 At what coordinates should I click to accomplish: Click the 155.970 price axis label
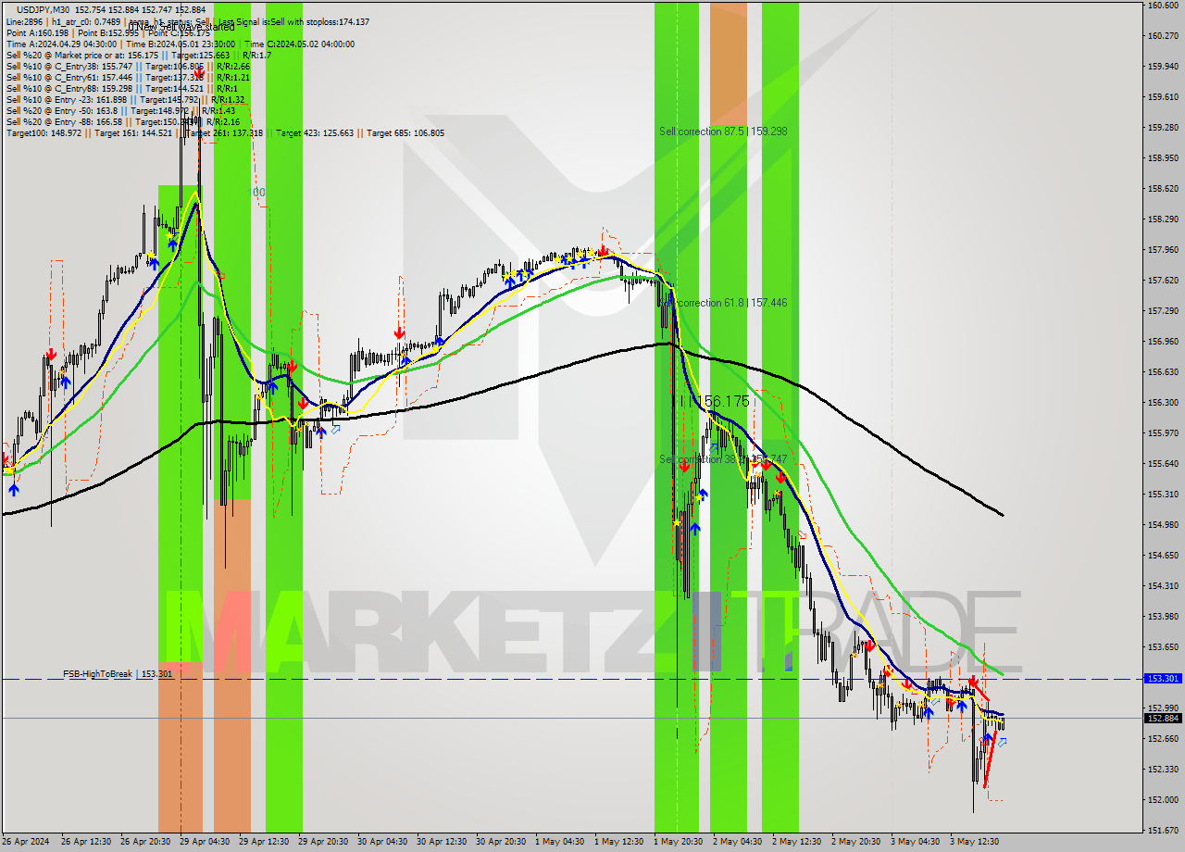[1163, 432]
